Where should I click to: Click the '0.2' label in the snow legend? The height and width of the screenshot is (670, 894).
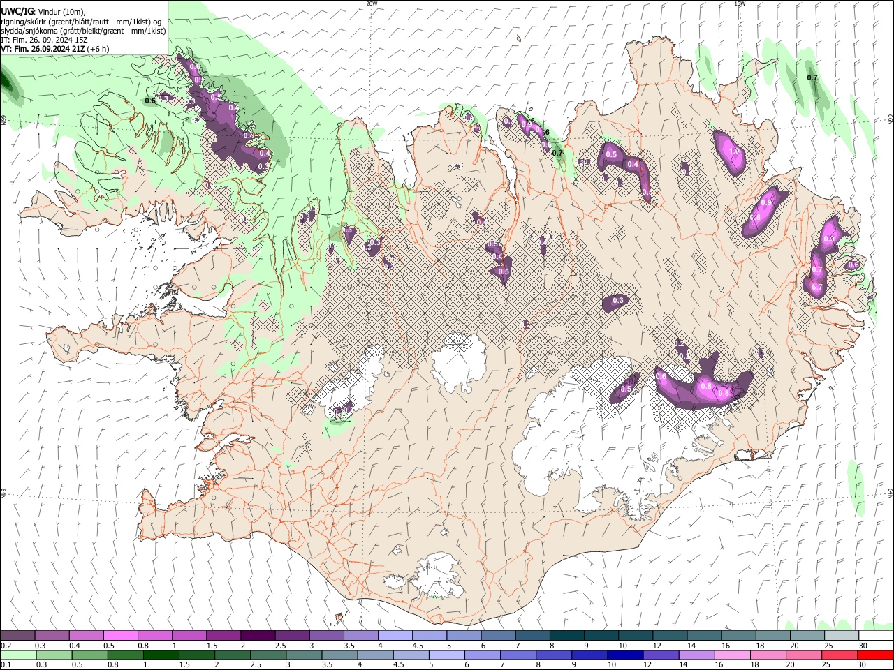pyautogui.click(x=6, y=646)
